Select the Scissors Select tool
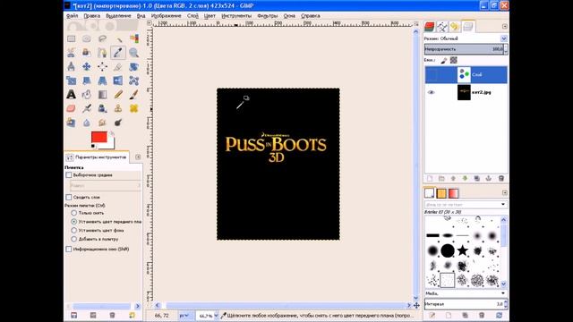 71,53
